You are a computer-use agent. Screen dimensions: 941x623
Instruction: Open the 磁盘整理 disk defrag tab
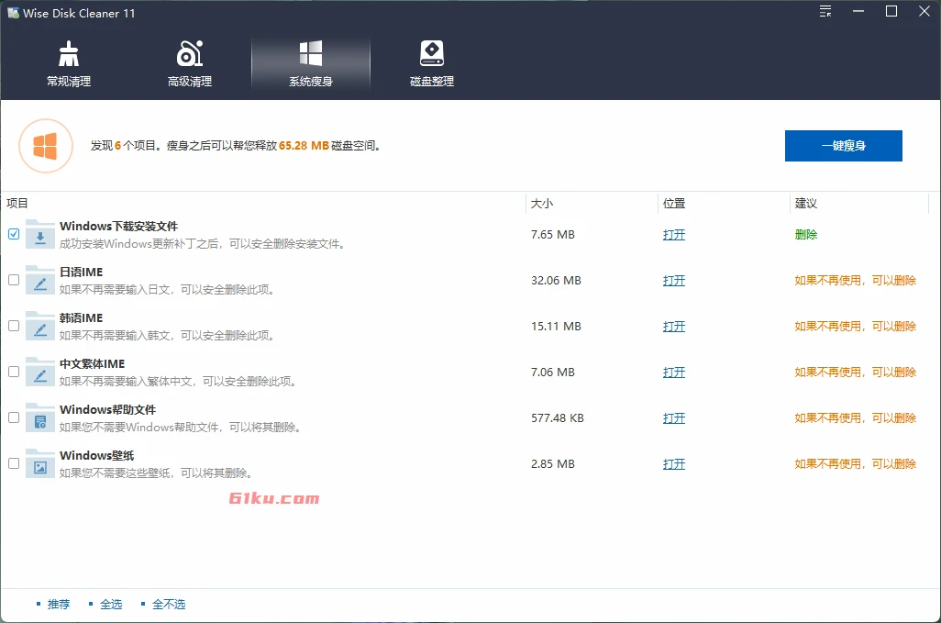pyautogui.click(x=431, y=65)
